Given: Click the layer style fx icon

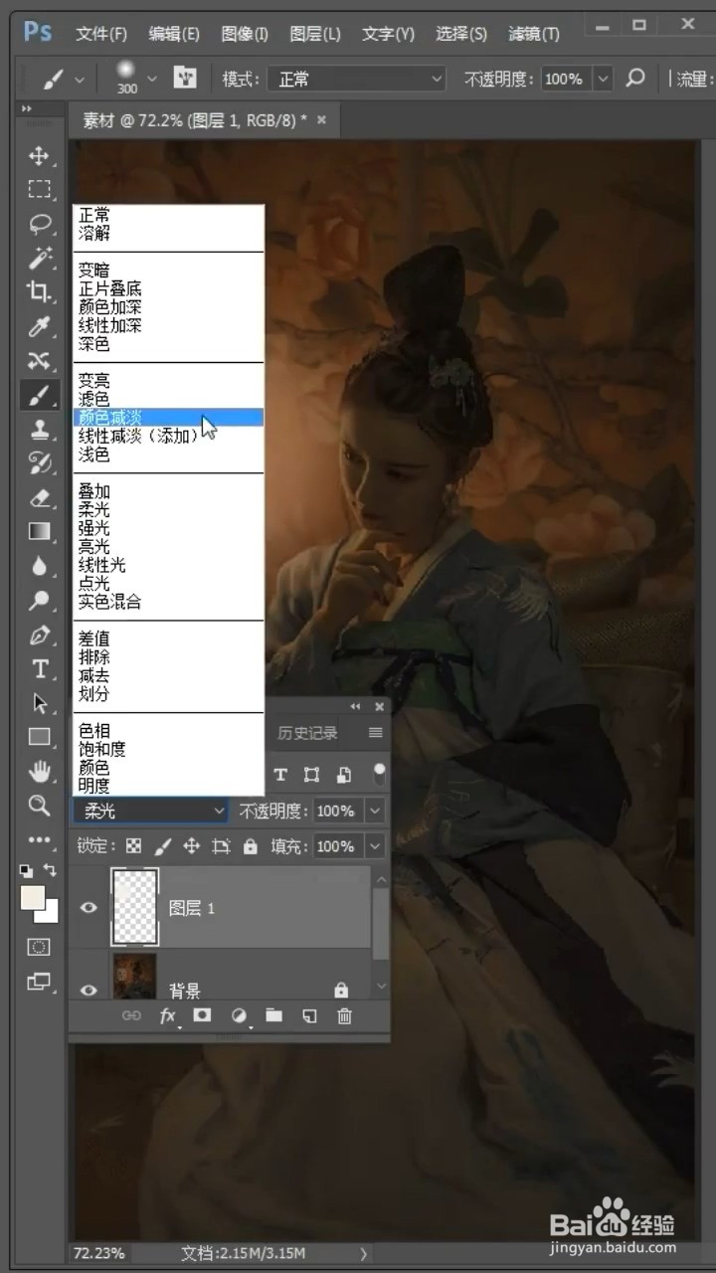Looking at the screenshot, I should [168, 1015].
